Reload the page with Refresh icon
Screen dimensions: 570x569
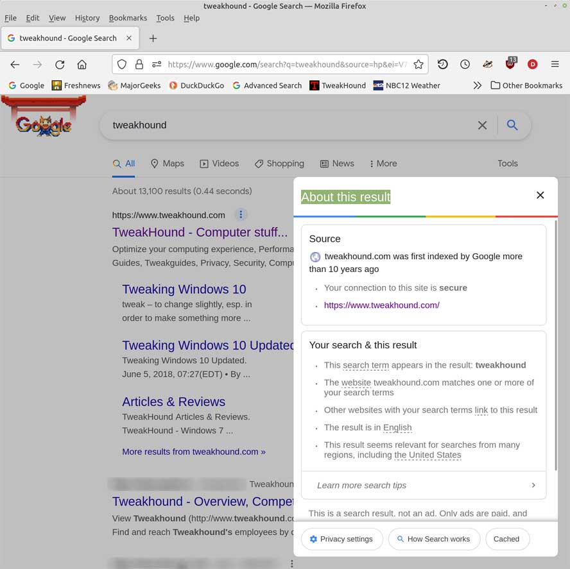click(60, 65)
